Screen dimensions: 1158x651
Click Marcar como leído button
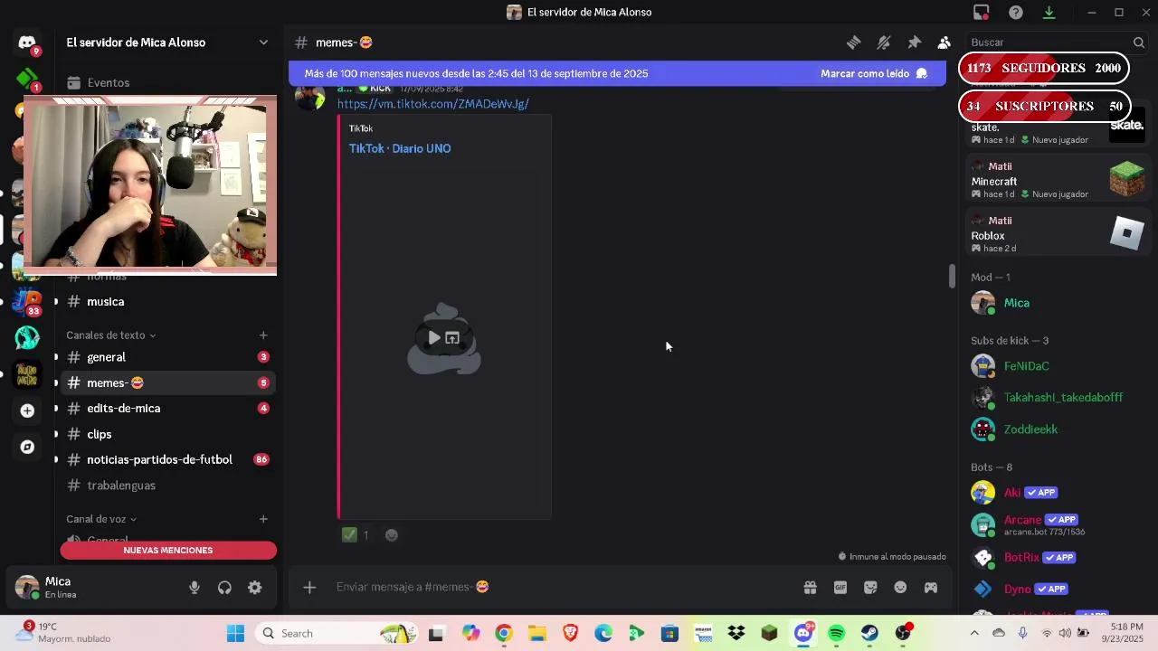click(x=874, y=73)
